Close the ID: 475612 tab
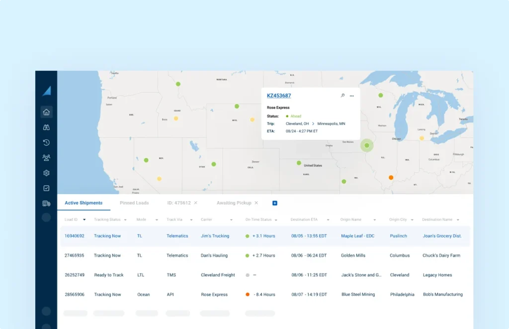The width and height of the screenshot is (509, 329). [195, 203]
